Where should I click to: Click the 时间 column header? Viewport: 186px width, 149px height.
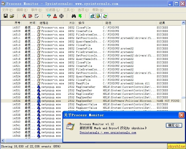29,23
